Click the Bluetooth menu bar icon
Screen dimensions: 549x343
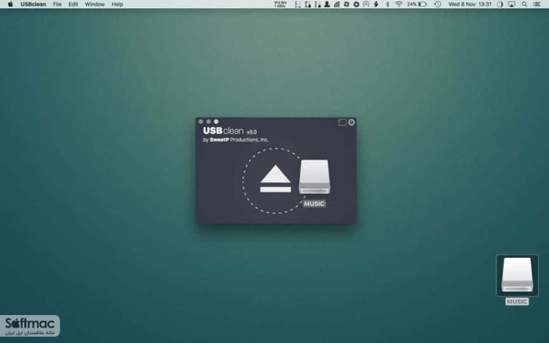tap(387, 4)
